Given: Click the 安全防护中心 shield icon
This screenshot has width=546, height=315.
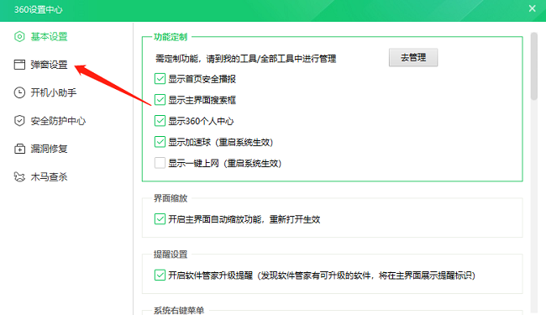Looking at the screenshot, I should tap(19, 121).
